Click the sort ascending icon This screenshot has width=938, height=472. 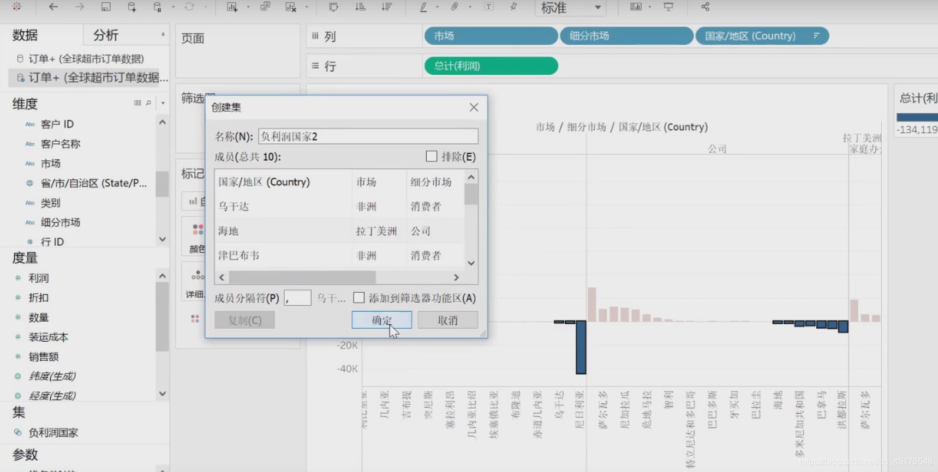[360, 7]
